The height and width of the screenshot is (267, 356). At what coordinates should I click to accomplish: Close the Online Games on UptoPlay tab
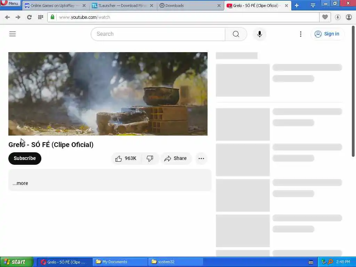(x=84, y=6)
